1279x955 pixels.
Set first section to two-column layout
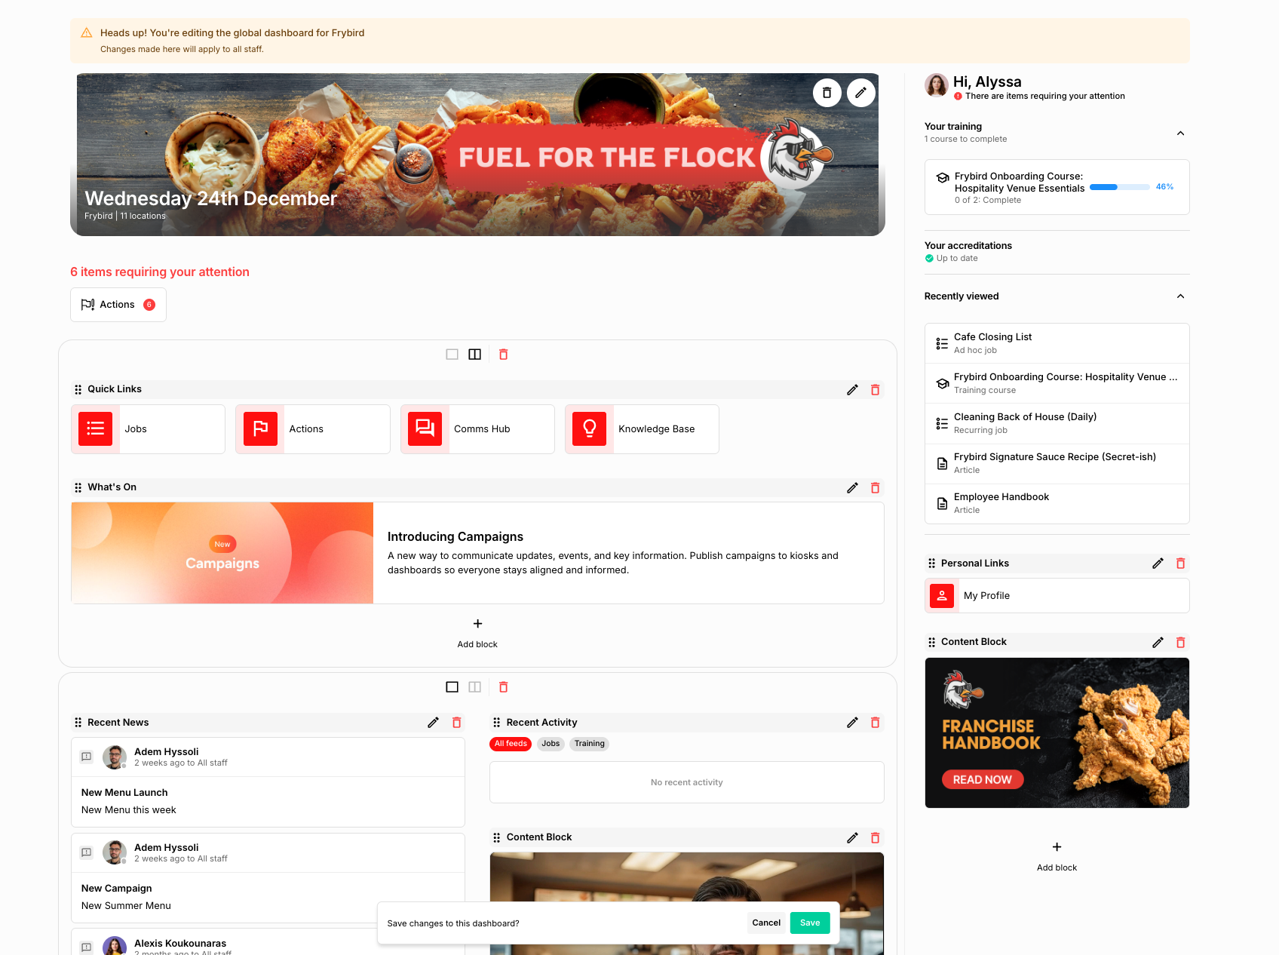pos(474,355)
